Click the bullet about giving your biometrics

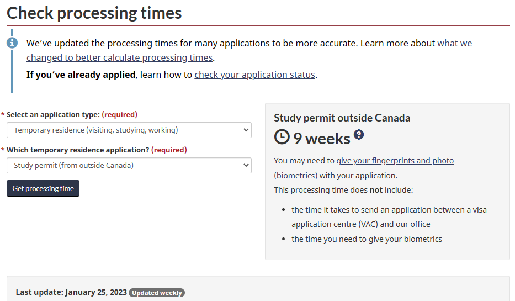(x=367, y=239)
